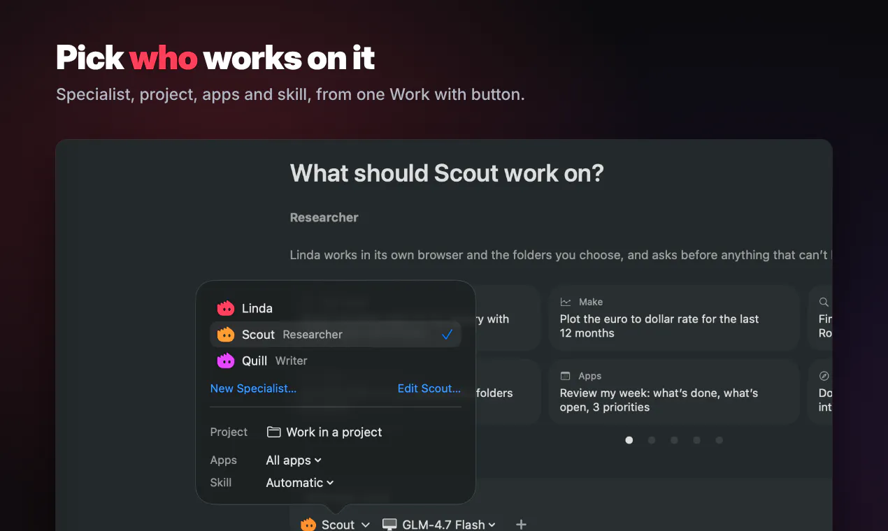The image size is (888, 531).
Task: Click the Researcher subtitle under the heading
Action: click(324, 217)
